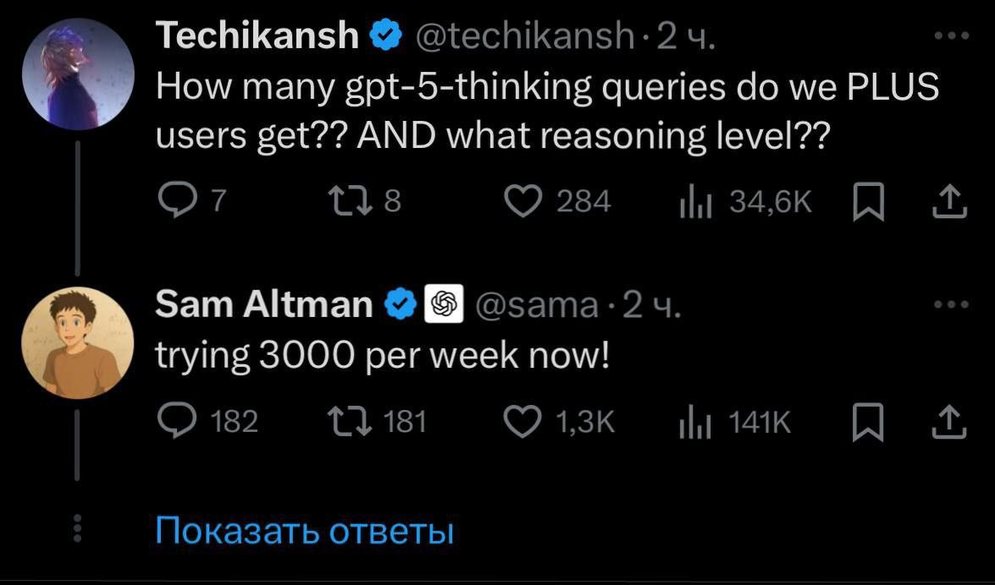The image size is (995, 585).
Task: Share Techikansh's tweet
Action: click(948, 201)
